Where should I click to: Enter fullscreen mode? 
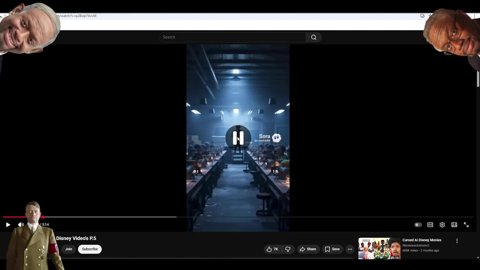point(466,225)
